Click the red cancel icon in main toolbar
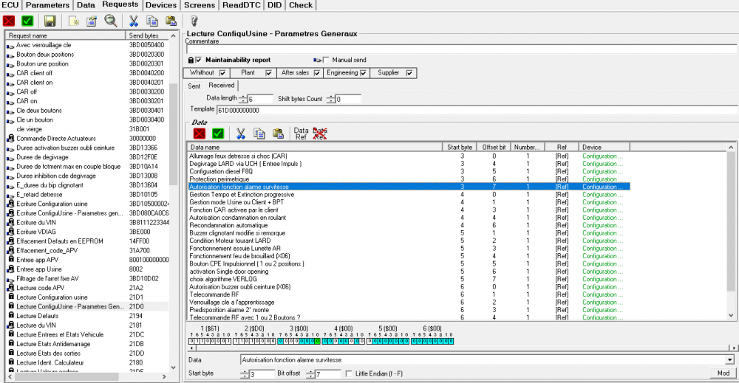The height and width of the screenshot is (383, 739). tap(9, 21)
